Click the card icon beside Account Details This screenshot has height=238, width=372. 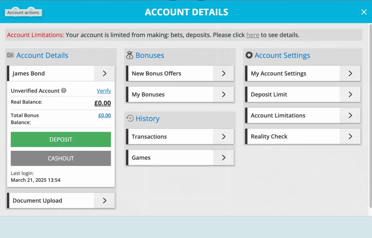(10, 55)
